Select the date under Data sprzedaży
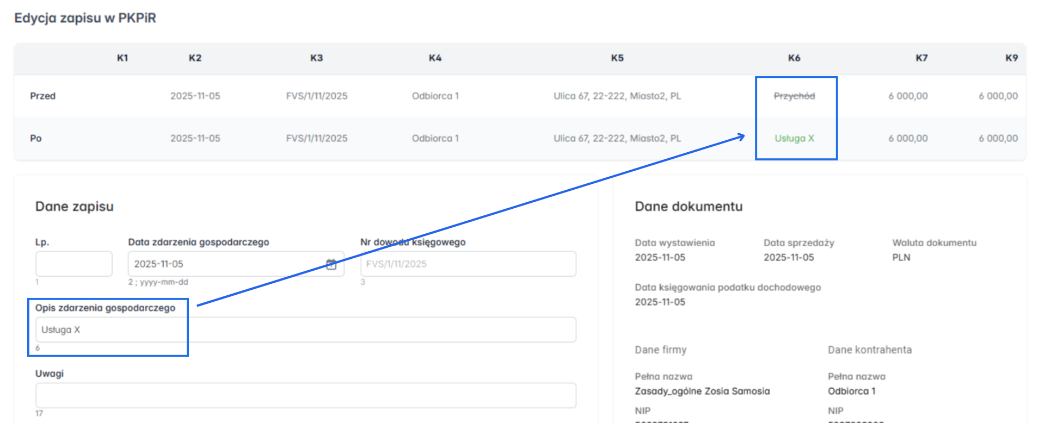Image resolution: width=1045 pixels, height=423 pixels. (789, 257)
